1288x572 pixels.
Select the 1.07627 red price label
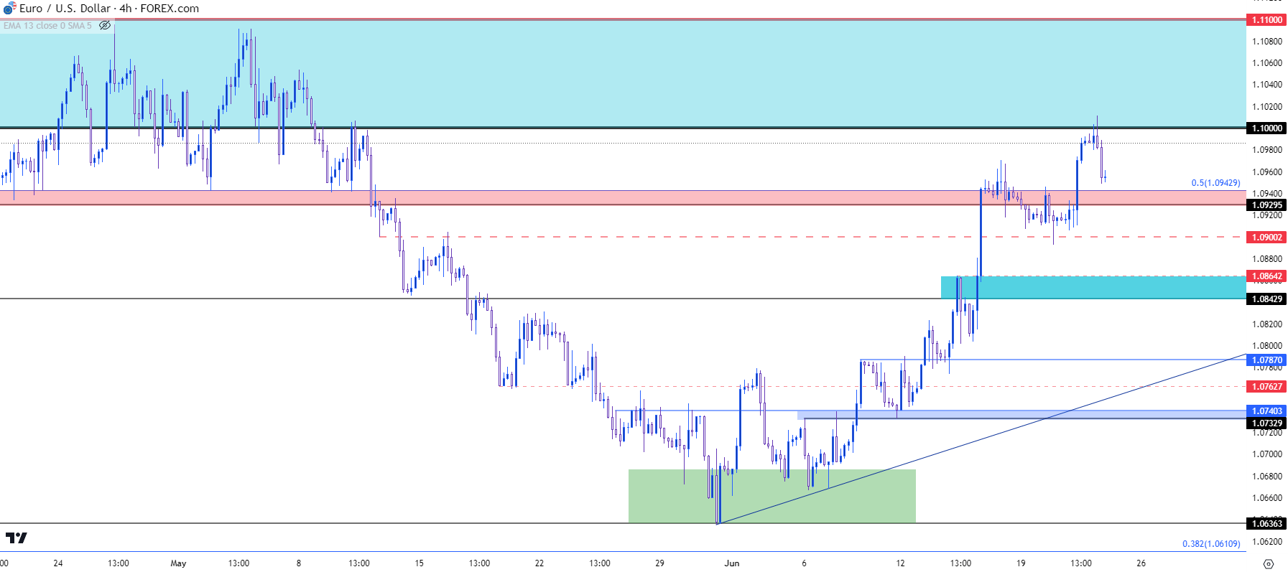(1266, 387)
